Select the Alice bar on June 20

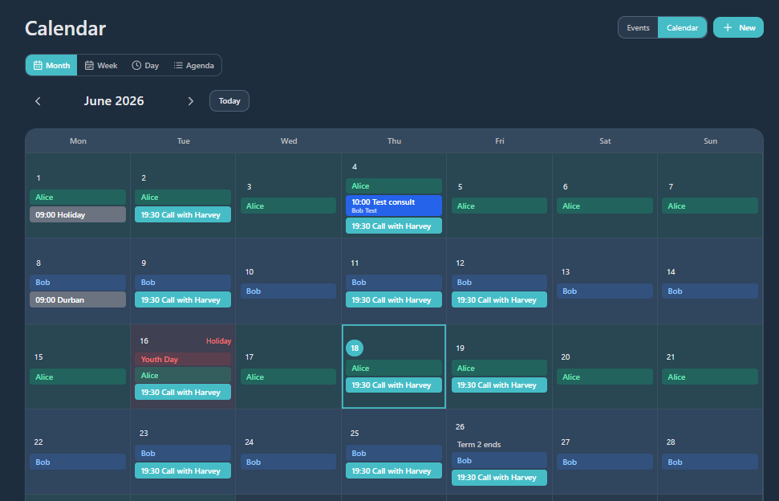tap(605, 377)
